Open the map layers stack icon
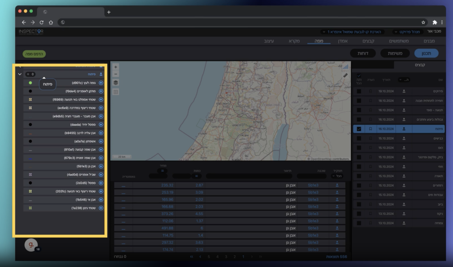 [x=115, y=83]
